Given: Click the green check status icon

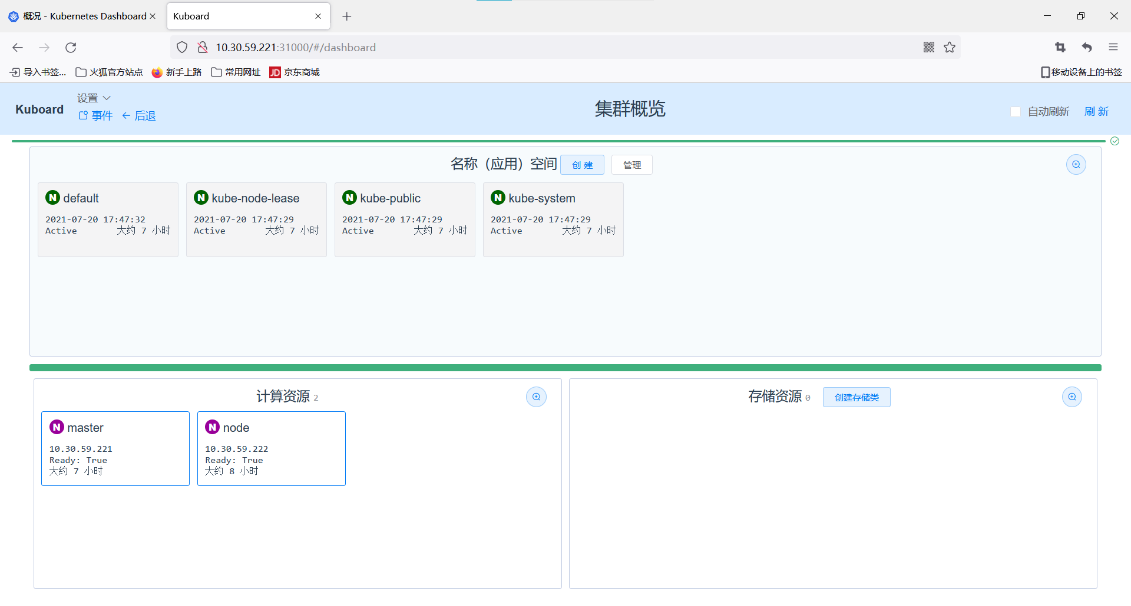Looking at the screenshot, I should (x=1115, y=141).
